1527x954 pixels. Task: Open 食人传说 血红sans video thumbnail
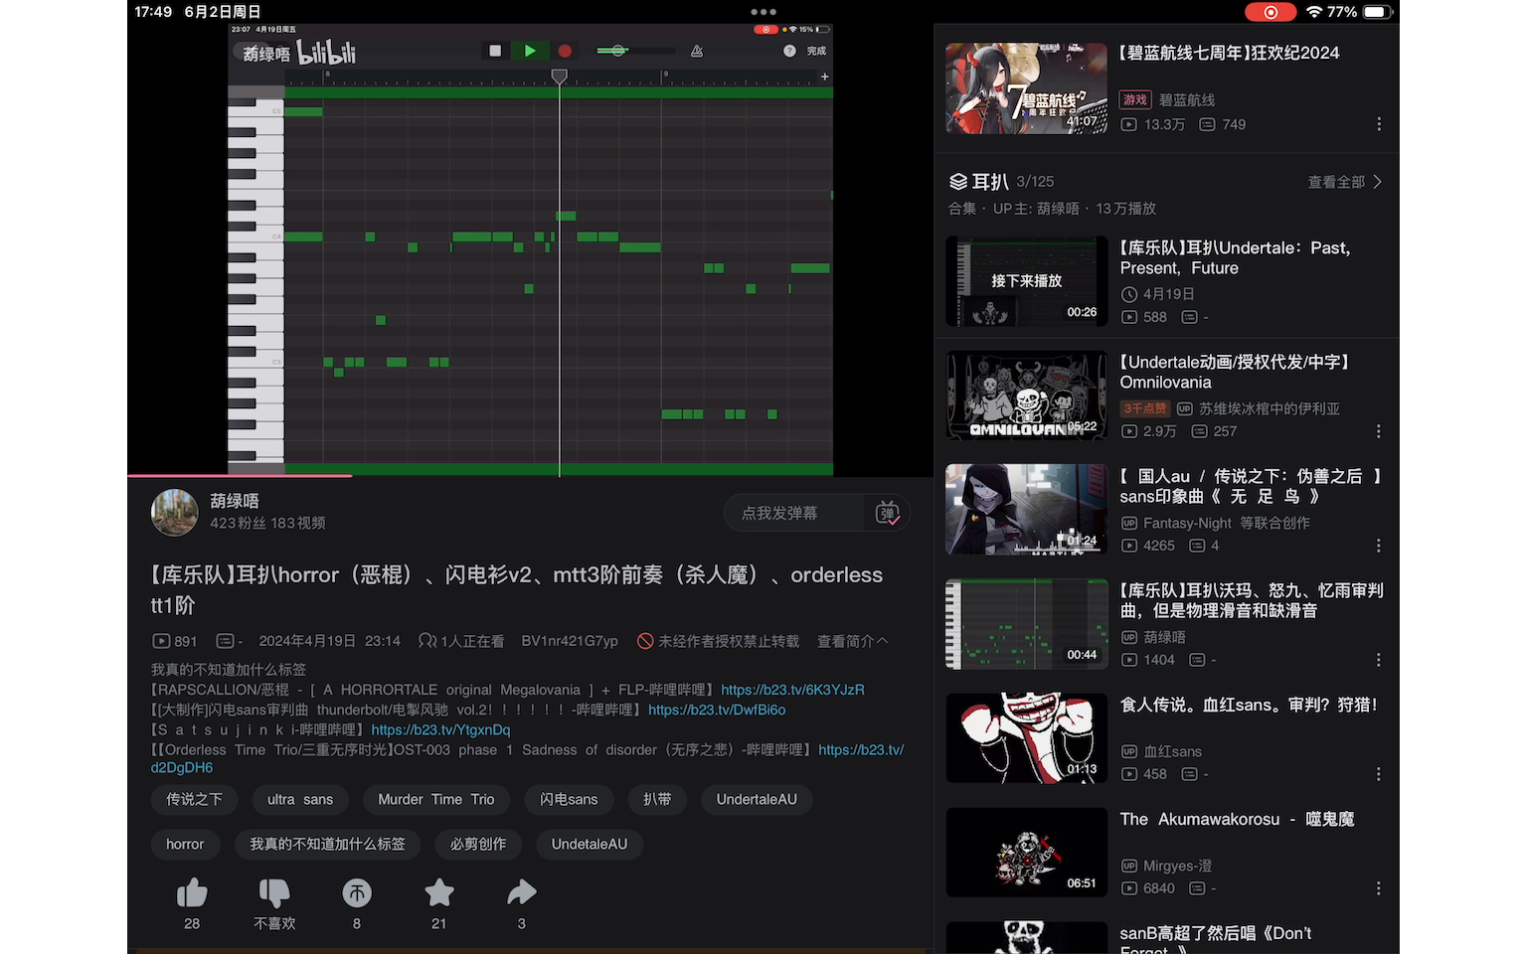1026,738
